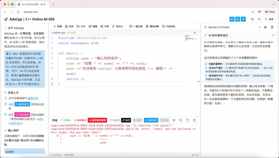Click the 登录 login button
Image resolution: width=279 pixels, height=158 pixels.
[269, 19]
